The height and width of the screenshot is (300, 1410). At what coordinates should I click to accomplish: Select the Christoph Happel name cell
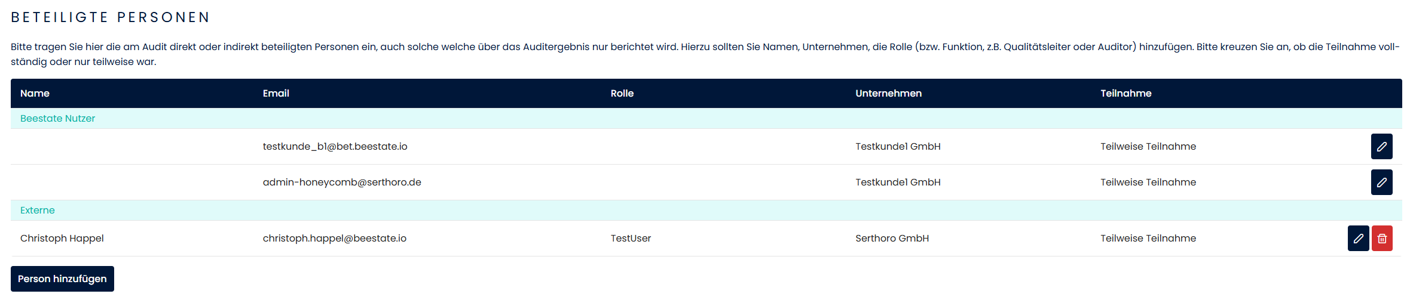[62, 239]
